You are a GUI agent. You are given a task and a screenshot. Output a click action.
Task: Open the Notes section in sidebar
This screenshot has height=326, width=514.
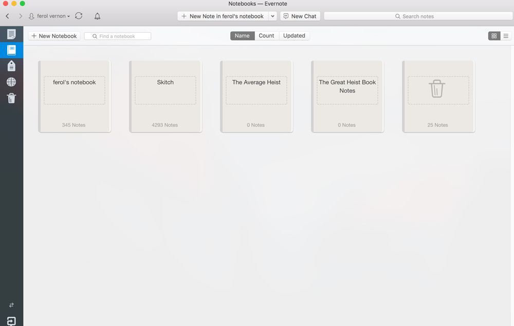coord(11,34)
